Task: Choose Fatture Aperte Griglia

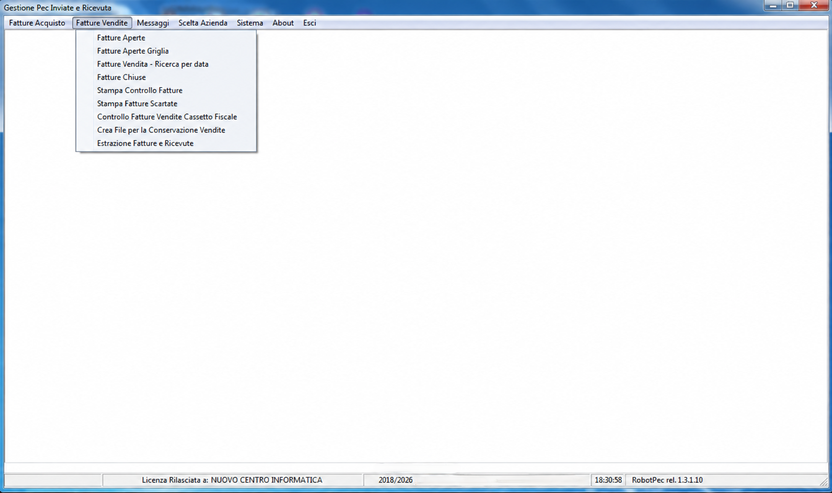Action: (166, 51)
